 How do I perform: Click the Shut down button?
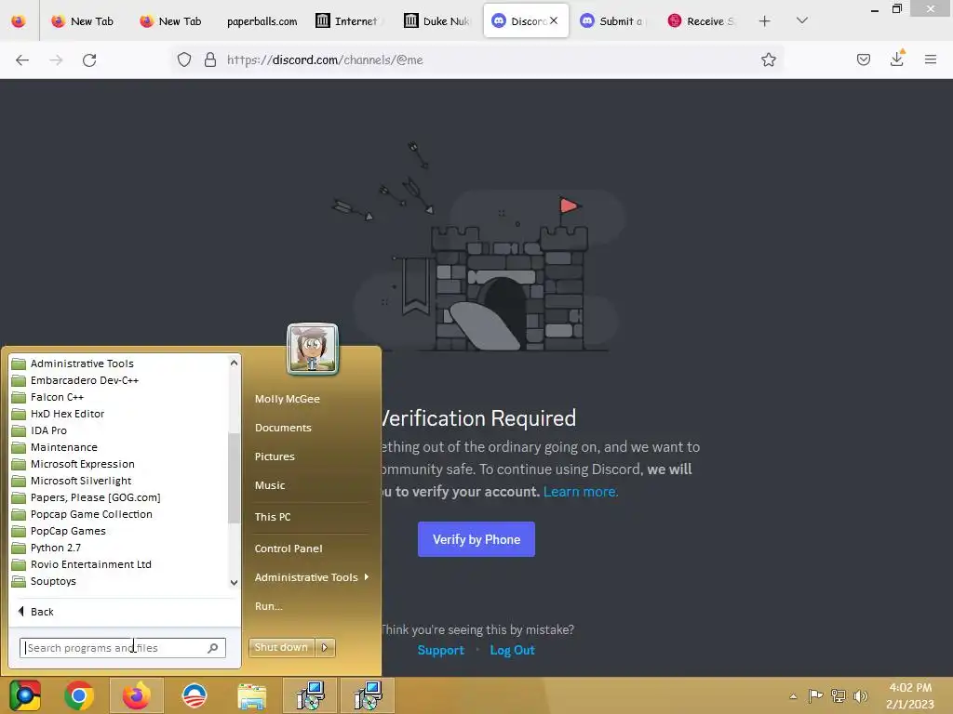281,647
